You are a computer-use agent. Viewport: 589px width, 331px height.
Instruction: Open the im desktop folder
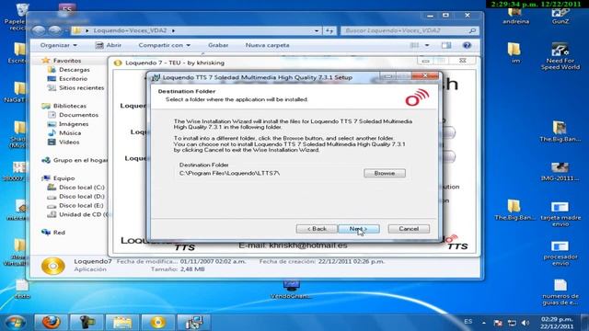514,53
